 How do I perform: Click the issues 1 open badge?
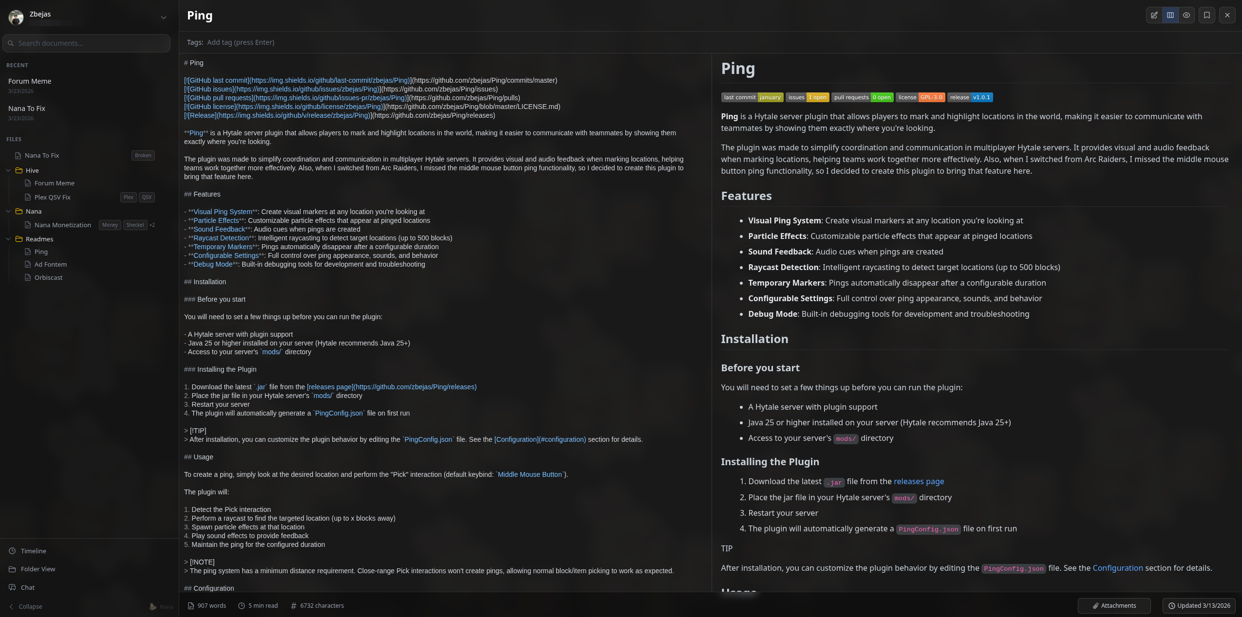pos(807,97)
